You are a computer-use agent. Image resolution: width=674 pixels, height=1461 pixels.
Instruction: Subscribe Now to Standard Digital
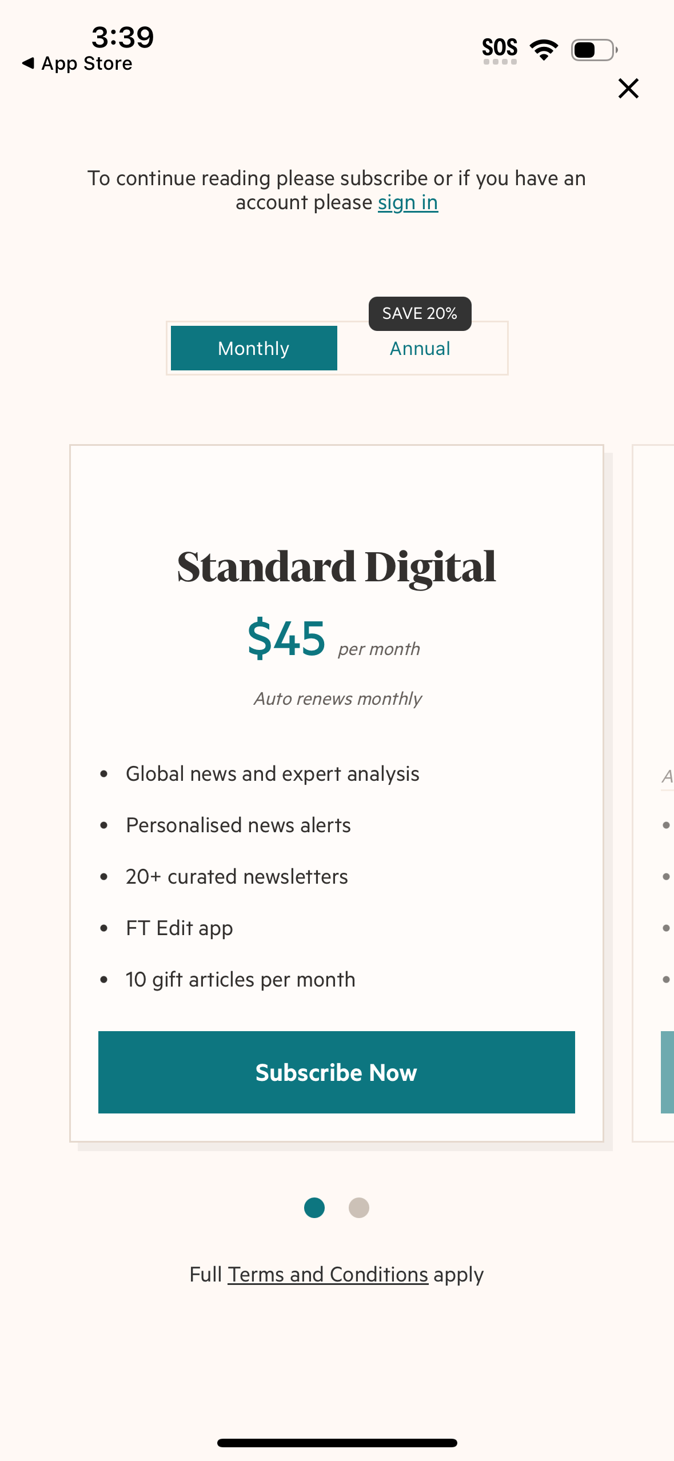pyautogui.click(x=337, y=1072)
